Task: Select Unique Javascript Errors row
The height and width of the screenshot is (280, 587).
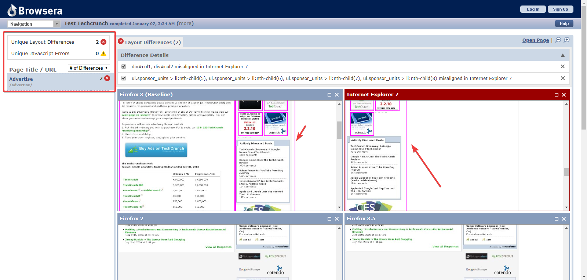Action: [59, 53]
